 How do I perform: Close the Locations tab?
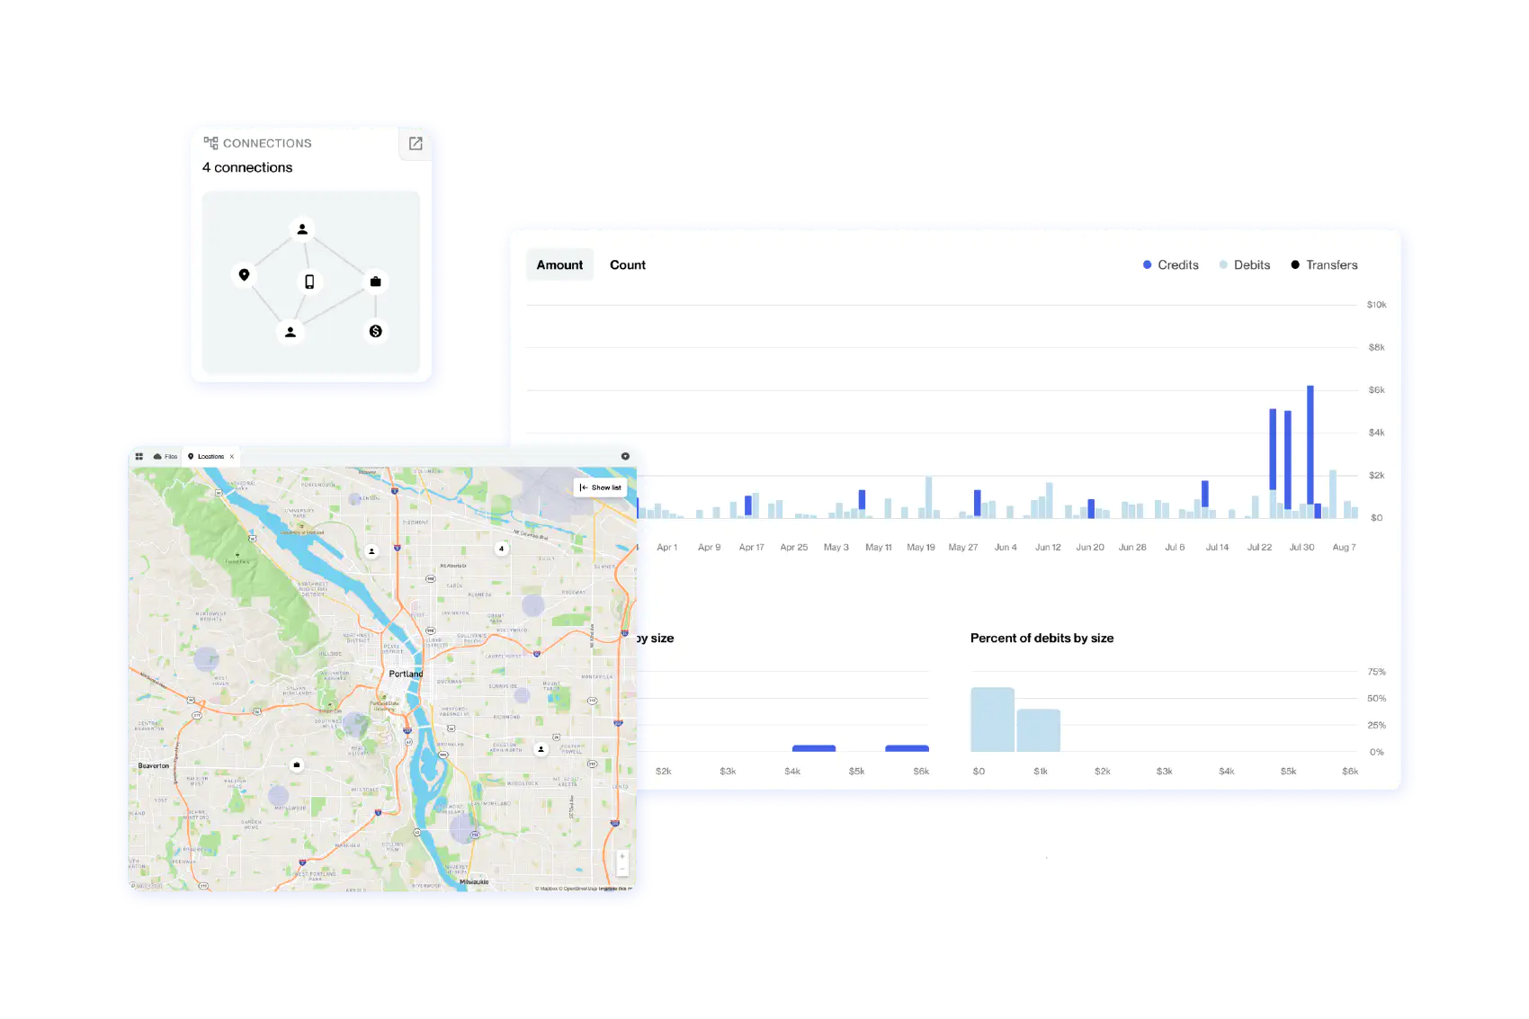[x=232, y=457]
